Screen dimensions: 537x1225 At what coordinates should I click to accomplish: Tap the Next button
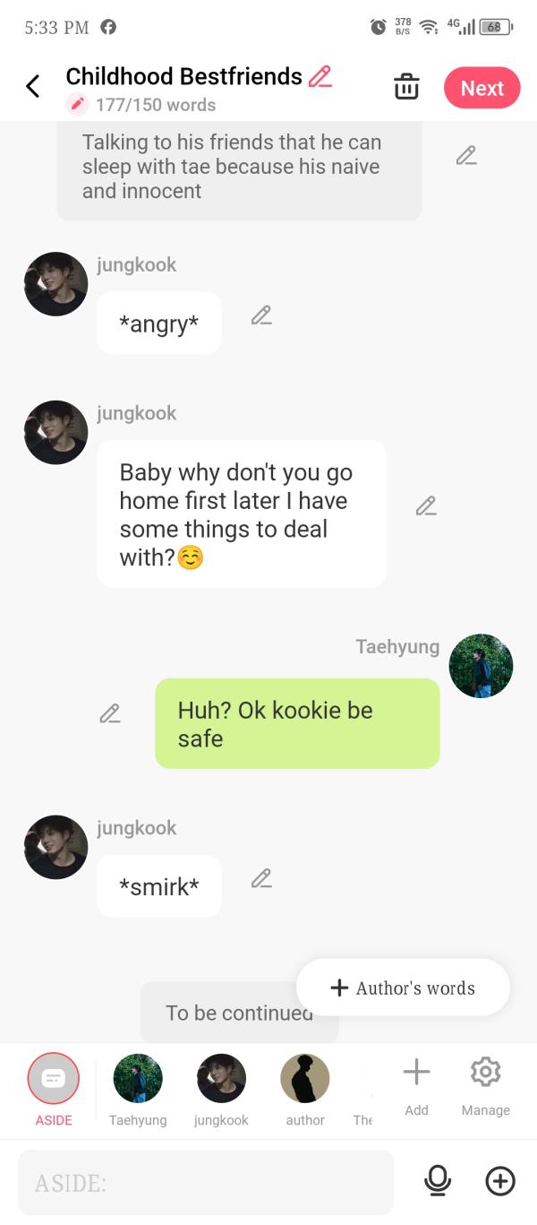click(x=482, y=88)
